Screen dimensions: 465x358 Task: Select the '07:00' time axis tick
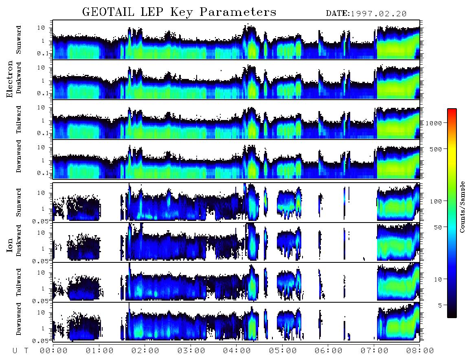(x=374, y=351)
